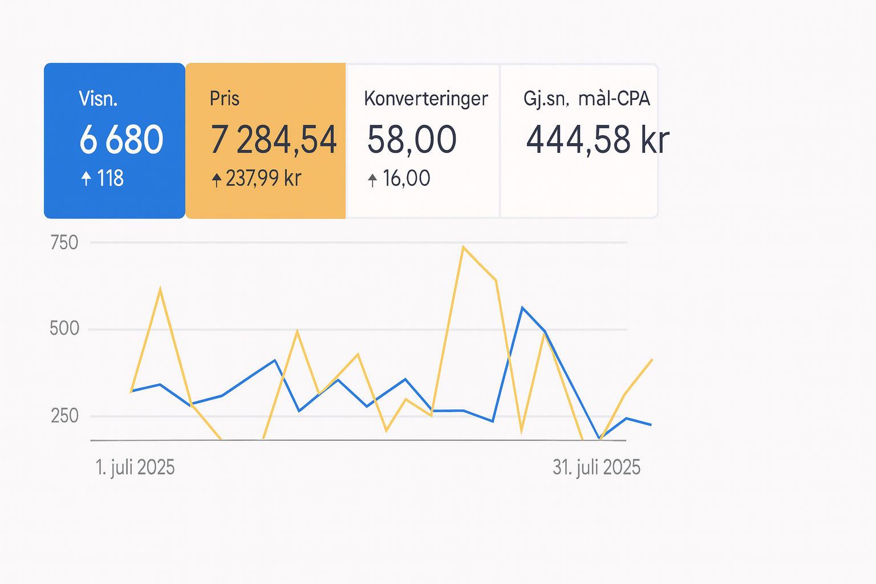Click the 7 284,54 cost figure

[274, 140]
